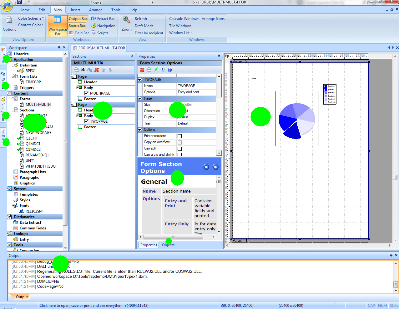
Task: Uncheck the TWOPAGE checkbox in Sections panel
Action: 87,121
